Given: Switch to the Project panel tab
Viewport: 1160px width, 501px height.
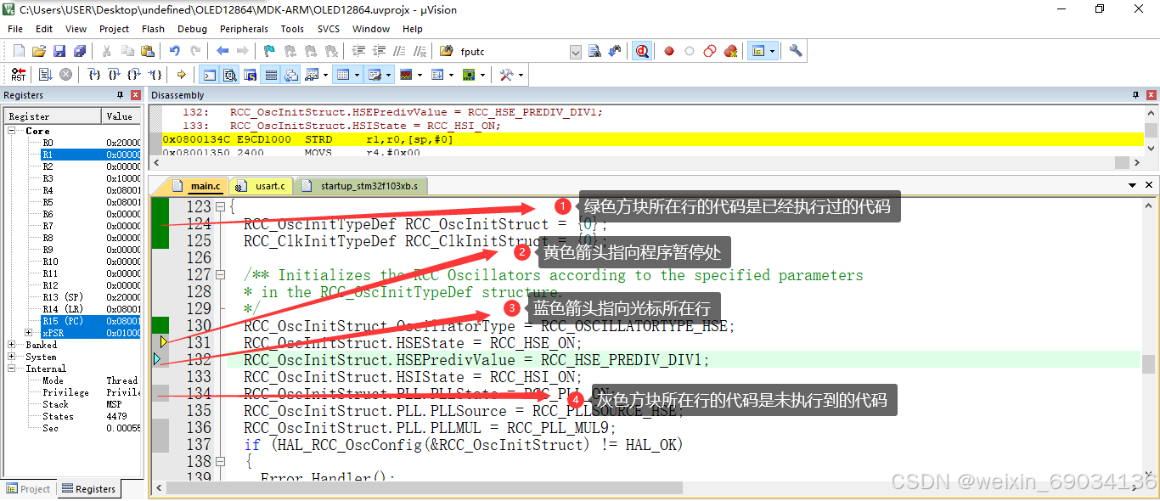Looking at the screenshot, I should (29, 488).
